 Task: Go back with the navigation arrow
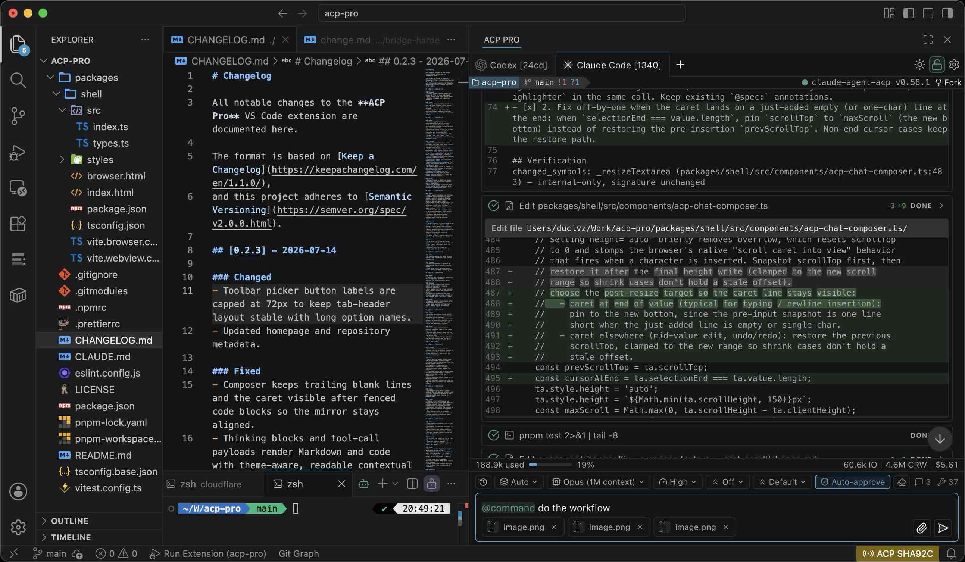(x=282, y=13)
